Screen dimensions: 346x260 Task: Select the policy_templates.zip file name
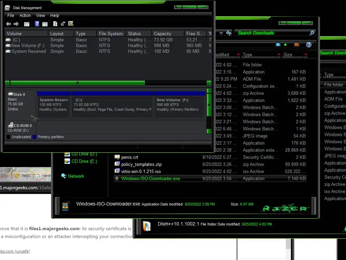142,164
